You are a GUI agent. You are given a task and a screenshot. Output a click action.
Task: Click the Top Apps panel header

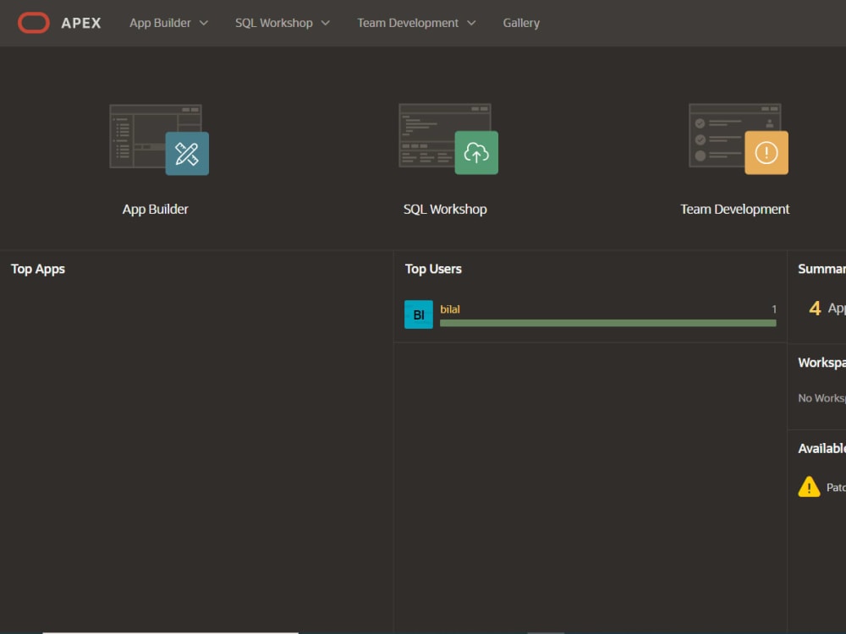tap(37, 269)
